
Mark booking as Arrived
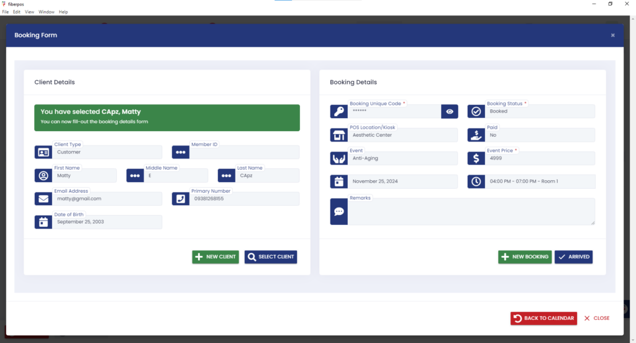click(573, 257)
